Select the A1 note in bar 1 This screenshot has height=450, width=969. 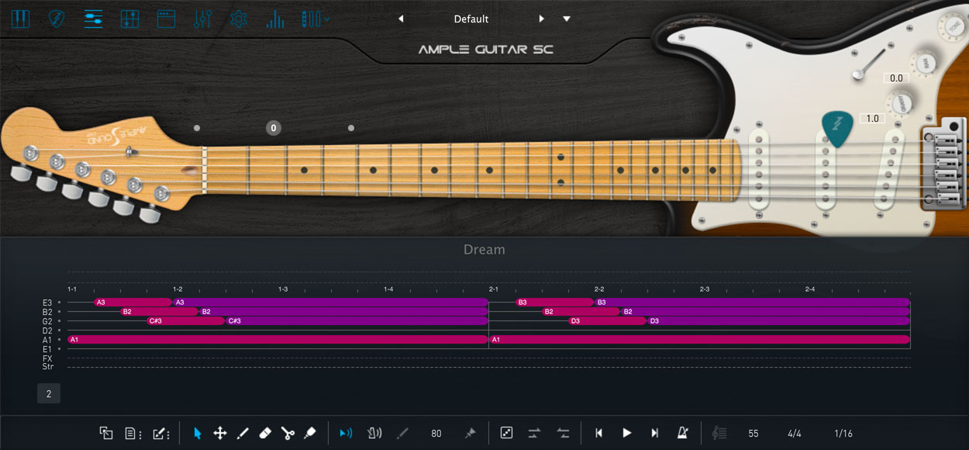tap(278, 340)
